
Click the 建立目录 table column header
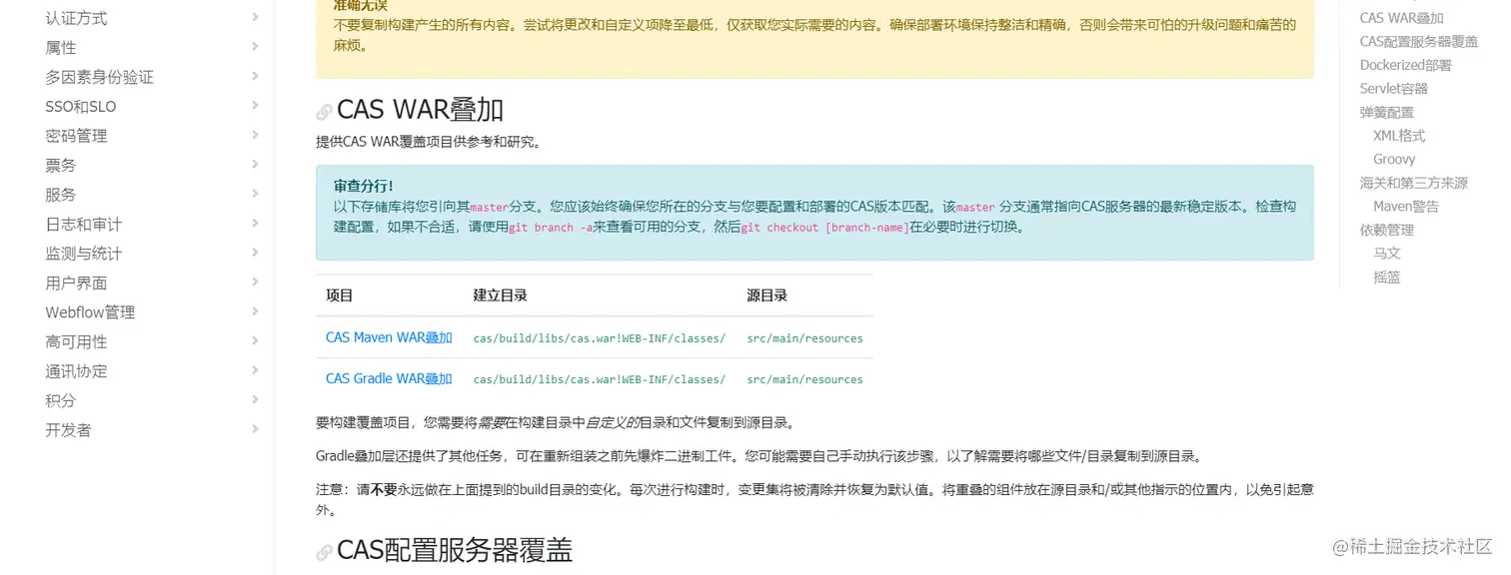[x=501, y=295]
